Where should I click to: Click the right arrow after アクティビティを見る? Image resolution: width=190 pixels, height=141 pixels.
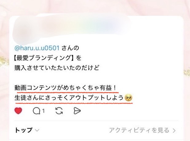click(174, 130)
